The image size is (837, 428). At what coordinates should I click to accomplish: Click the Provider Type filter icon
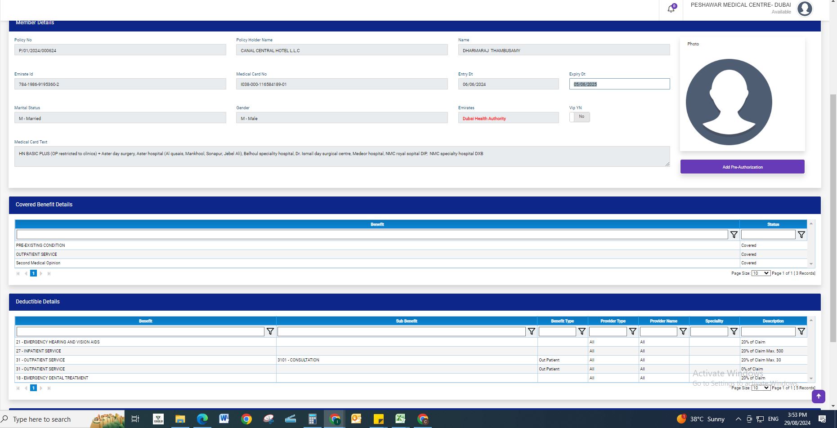click(x=632, y=331)
